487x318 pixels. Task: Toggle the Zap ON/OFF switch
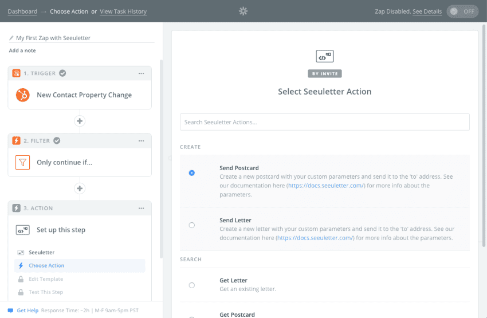tap(462, 11)
